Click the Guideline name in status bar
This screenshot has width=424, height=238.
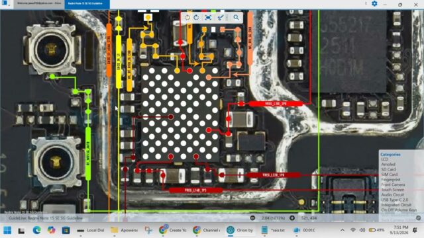click(46, 218)
